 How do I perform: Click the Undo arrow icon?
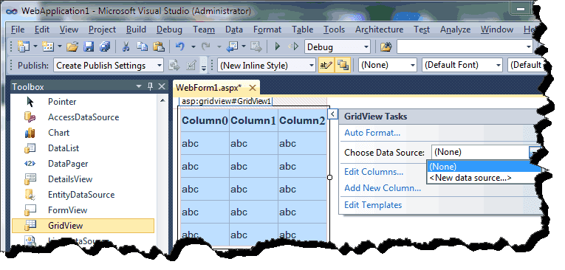180,46
